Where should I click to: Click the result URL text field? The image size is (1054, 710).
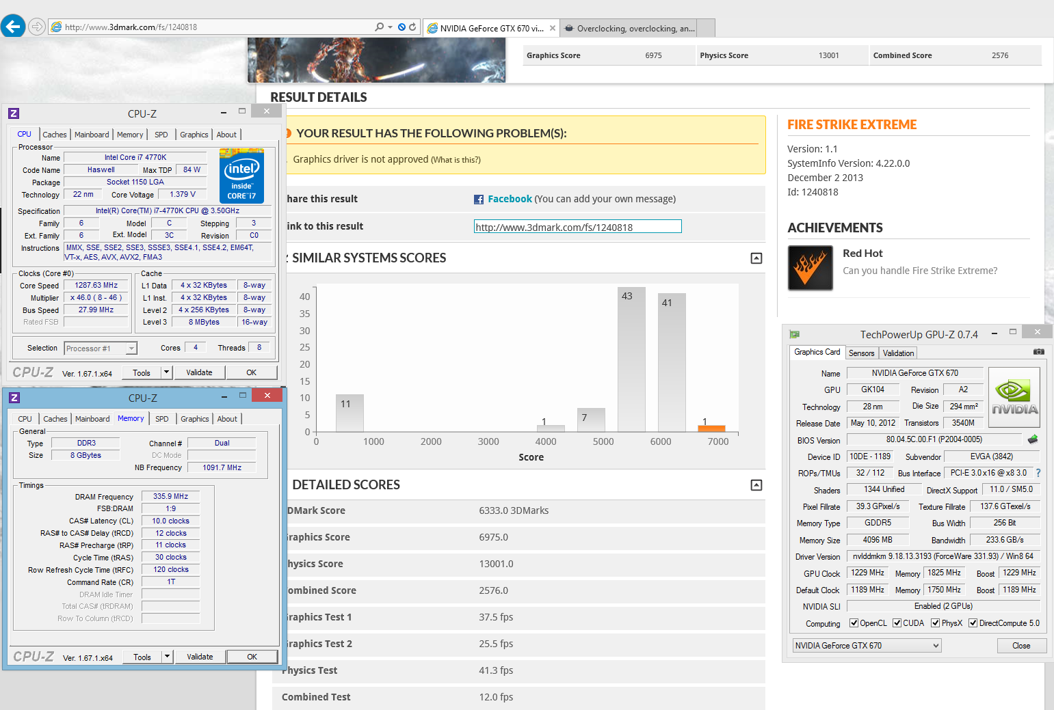click(578, 227)
